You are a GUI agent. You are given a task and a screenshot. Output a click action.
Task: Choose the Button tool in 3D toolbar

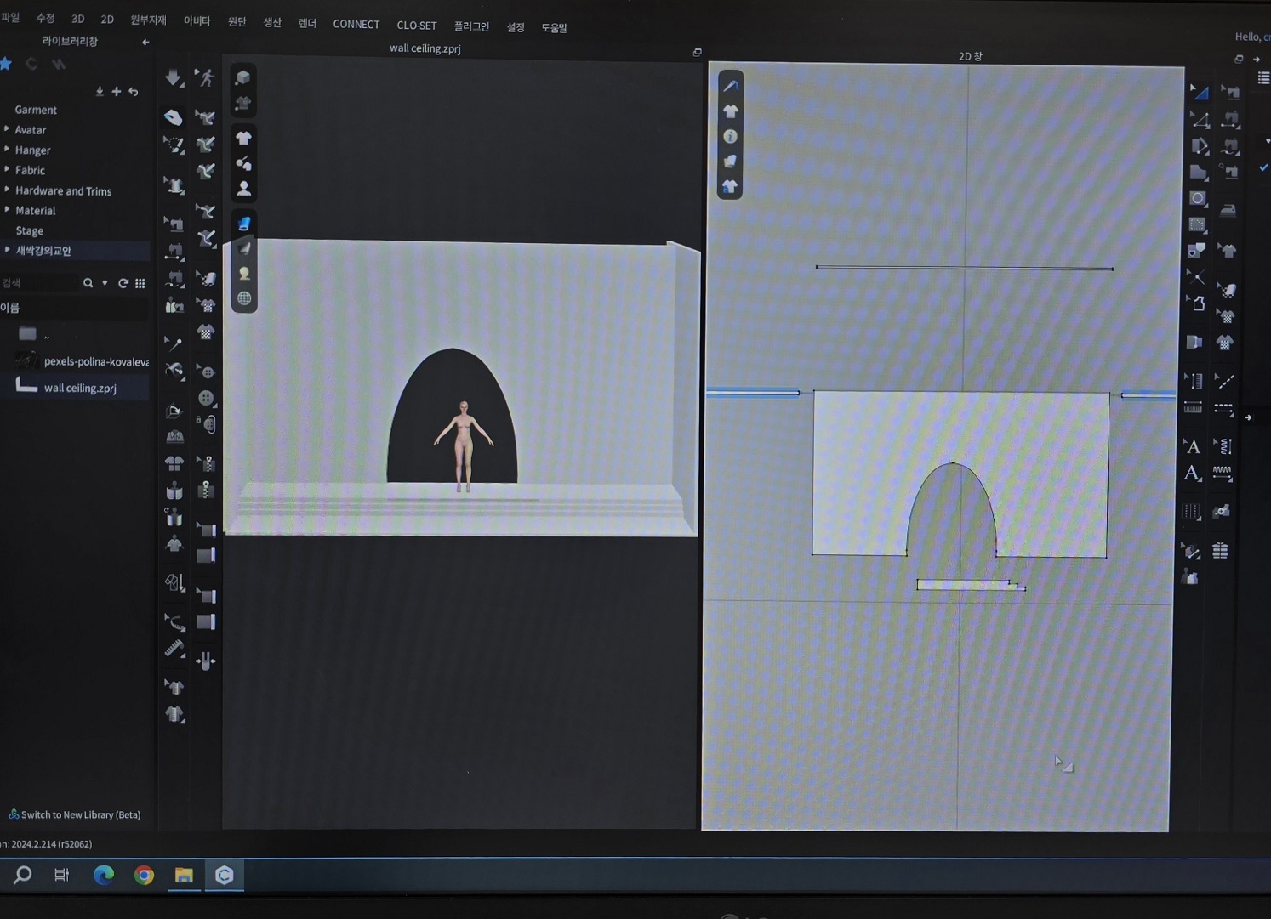point(205,398)
